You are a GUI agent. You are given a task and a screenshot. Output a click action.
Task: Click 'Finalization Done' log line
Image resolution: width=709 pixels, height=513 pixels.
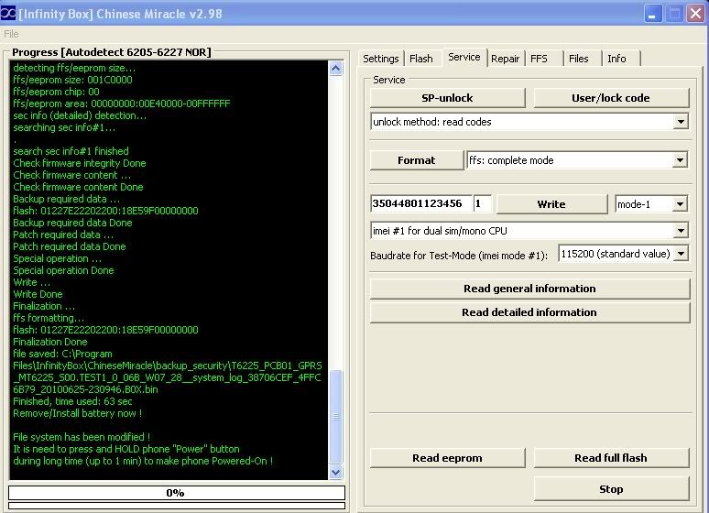pyautogui.click(x=50, y=342)
